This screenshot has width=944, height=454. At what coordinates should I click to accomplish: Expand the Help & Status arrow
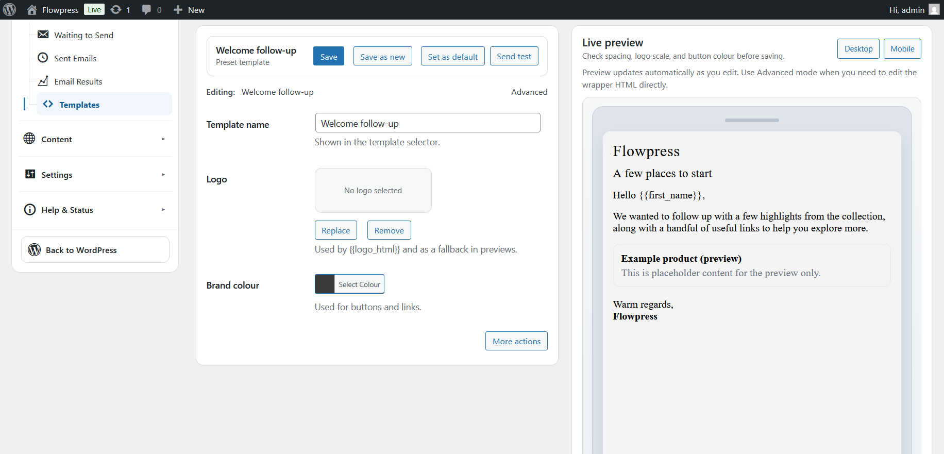[163, 210]
